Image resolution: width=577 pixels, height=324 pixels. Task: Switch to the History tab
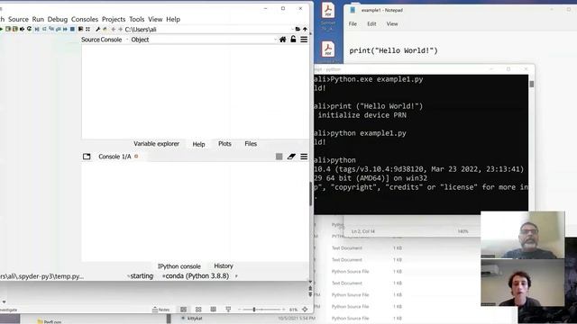coord(224,266)
